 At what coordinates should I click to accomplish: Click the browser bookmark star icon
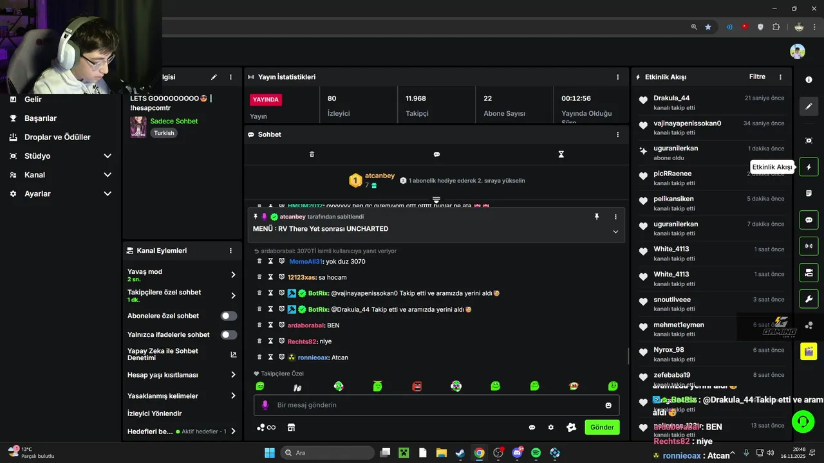708,27
